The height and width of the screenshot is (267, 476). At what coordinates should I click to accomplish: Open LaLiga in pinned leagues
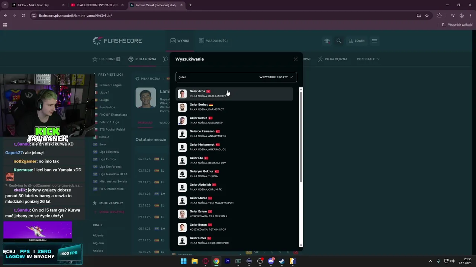point(104,100)
